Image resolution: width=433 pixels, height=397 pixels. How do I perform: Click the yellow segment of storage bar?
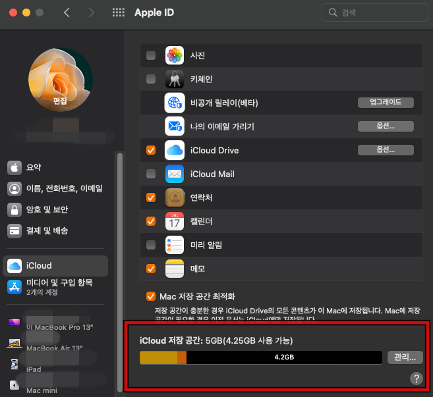pos(159,357)
